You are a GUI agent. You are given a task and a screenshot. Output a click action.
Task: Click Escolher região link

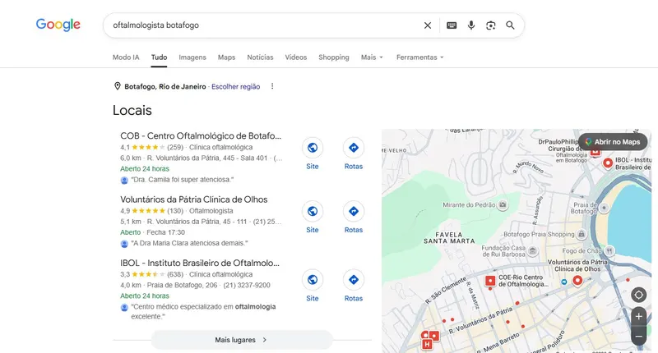pos(235,87)
